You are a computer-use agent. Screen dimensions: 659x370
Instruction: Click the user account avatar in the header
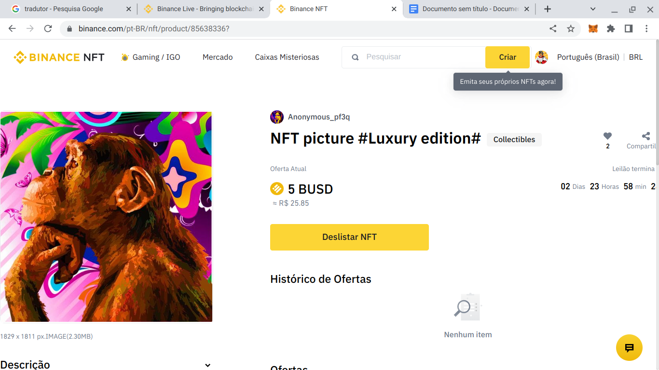pos(541,57)
